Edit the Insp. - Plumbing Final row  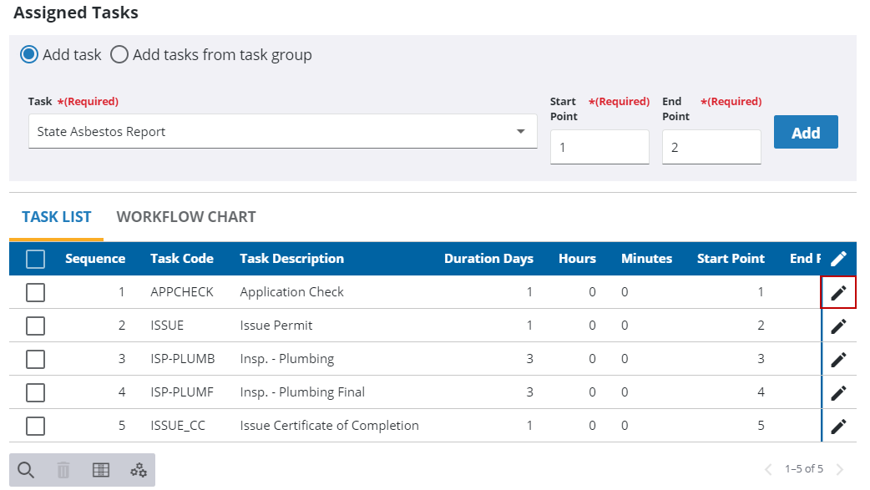coord(838,393)
